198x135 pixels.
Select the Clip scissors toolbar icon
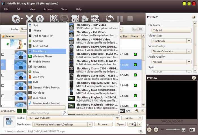tap(54, 19)
